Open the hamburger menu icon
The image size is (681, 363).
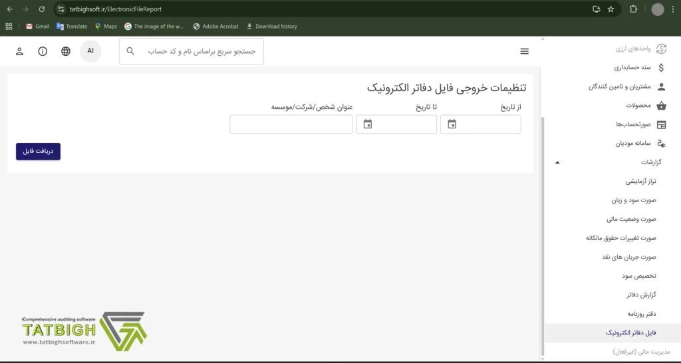525,51
